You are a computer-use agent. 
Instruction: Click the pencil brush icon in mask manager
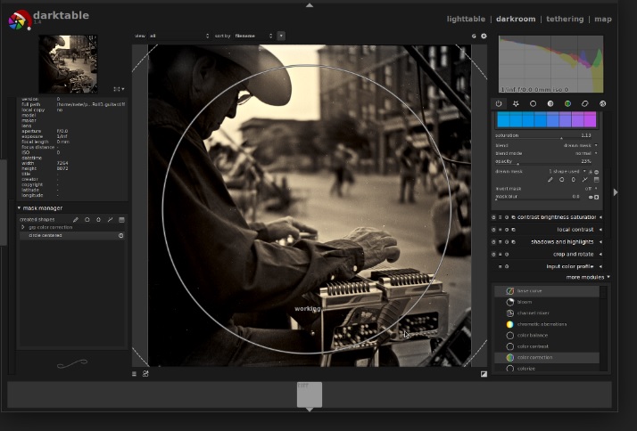76,219
